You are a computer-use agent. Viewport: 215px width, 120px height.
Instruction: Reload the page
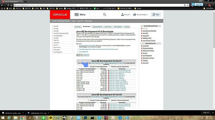pyautogui.click(x=8, y=5)
